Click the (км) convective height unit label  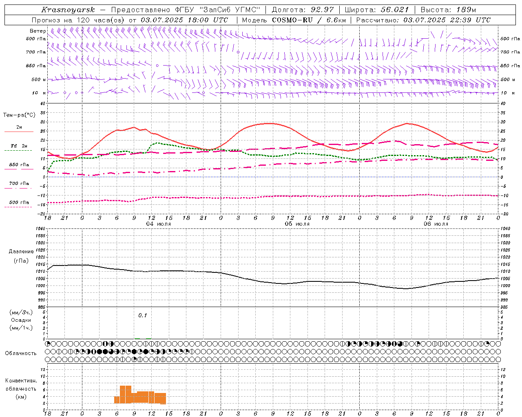coord(21,397)
